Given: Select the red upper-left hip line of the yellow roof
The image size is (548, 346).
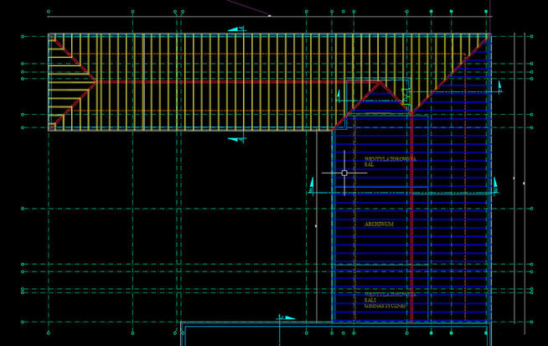Looking at the screenshot, I should (x=74, y=59).
